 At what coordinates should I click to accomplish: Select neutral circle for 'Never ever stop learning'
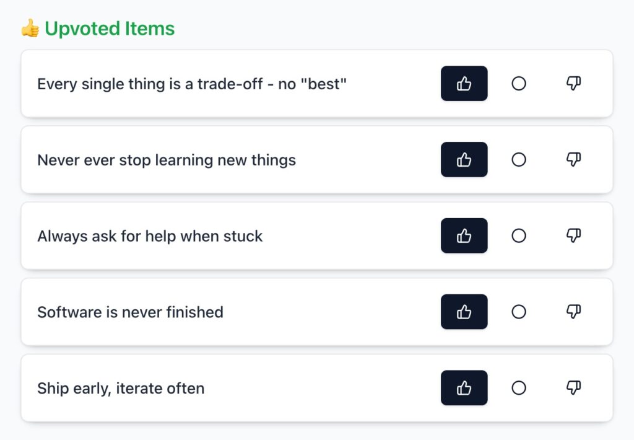(x=519, y=159)
